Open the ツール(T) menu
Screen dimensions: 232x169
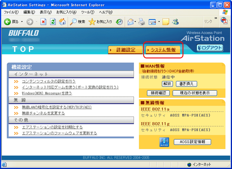(88, 12)
